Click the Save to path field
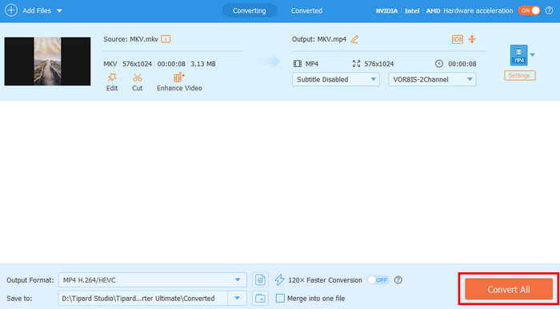Image resolution: width=560 pixels, height=309 pixels. (x=143, y=299)
